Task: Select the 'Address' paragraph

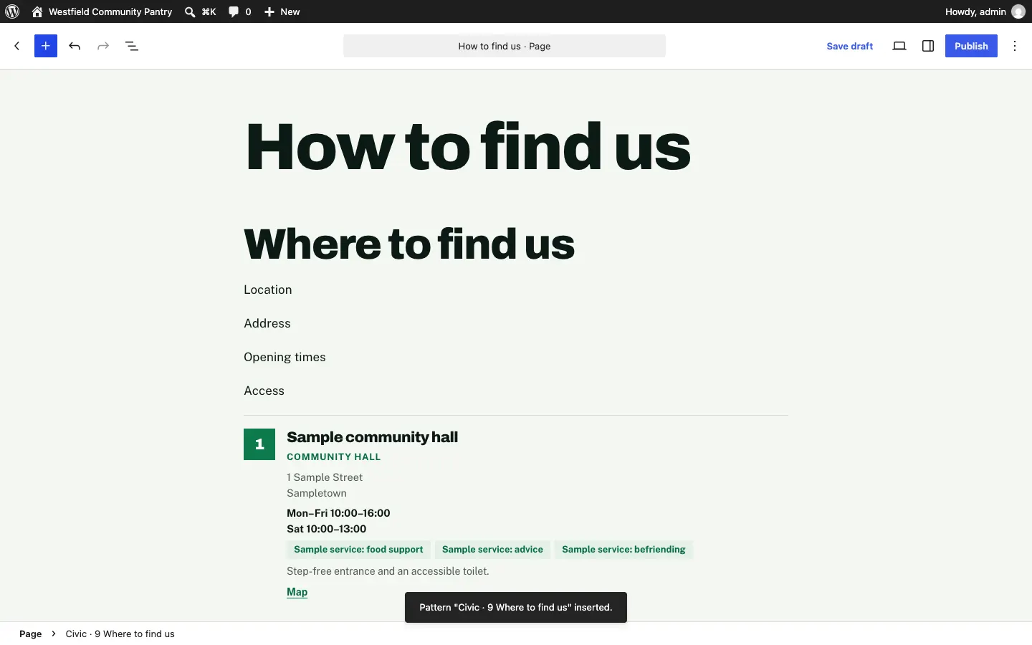Action: (267, 323)
